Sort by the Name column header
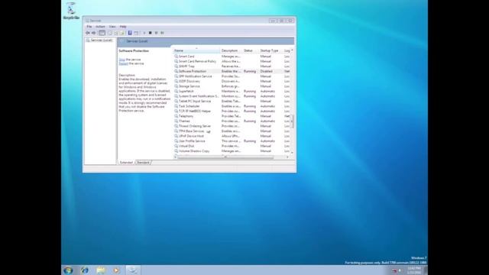This screenshot has height=275, width=489. [x=196, y=50]
